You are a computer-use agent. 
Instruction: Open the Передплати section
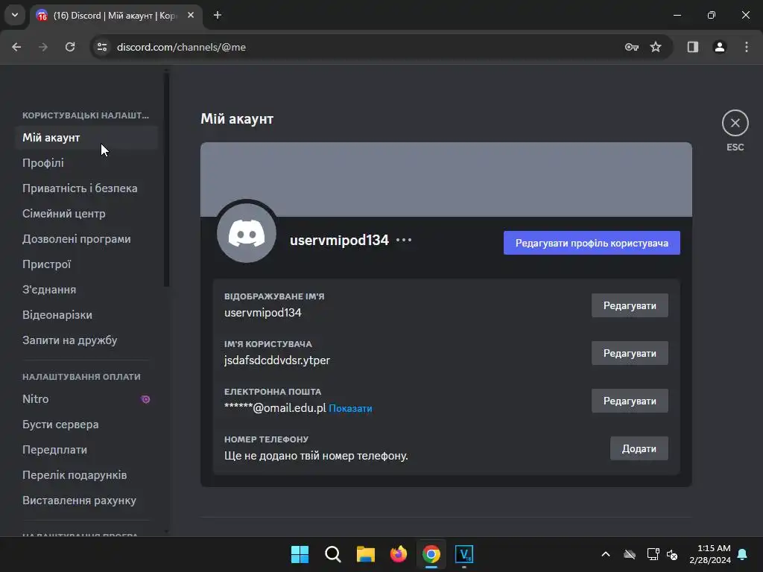[x=86, y=449]
